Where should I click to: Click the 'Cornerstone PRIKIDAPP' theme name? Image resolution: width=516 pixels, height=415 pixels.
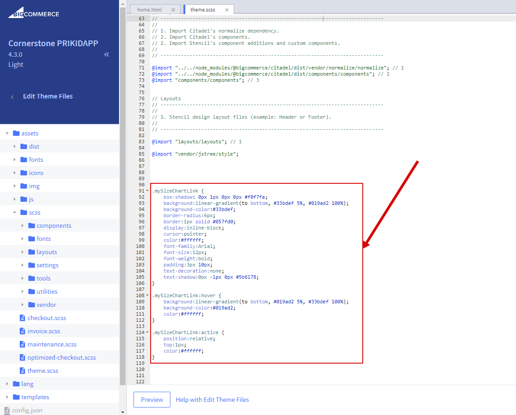coord(53,43)
